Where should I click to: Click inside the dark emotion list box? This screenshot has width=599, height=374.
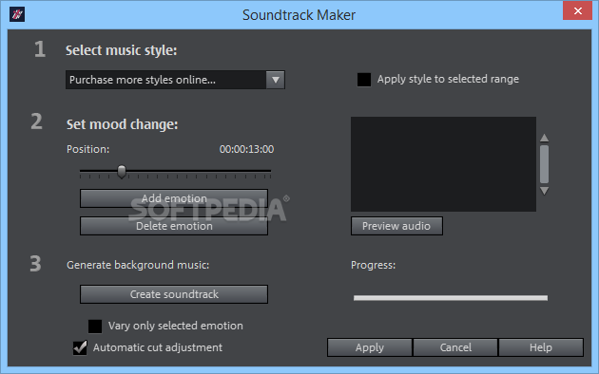pyautogui.click(x=443, y=164)
